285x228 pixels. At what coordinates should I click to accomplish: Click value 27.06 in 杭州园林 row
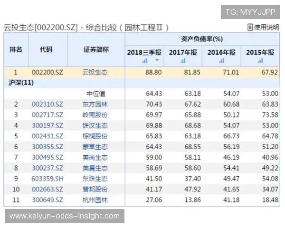pos(154,200)
